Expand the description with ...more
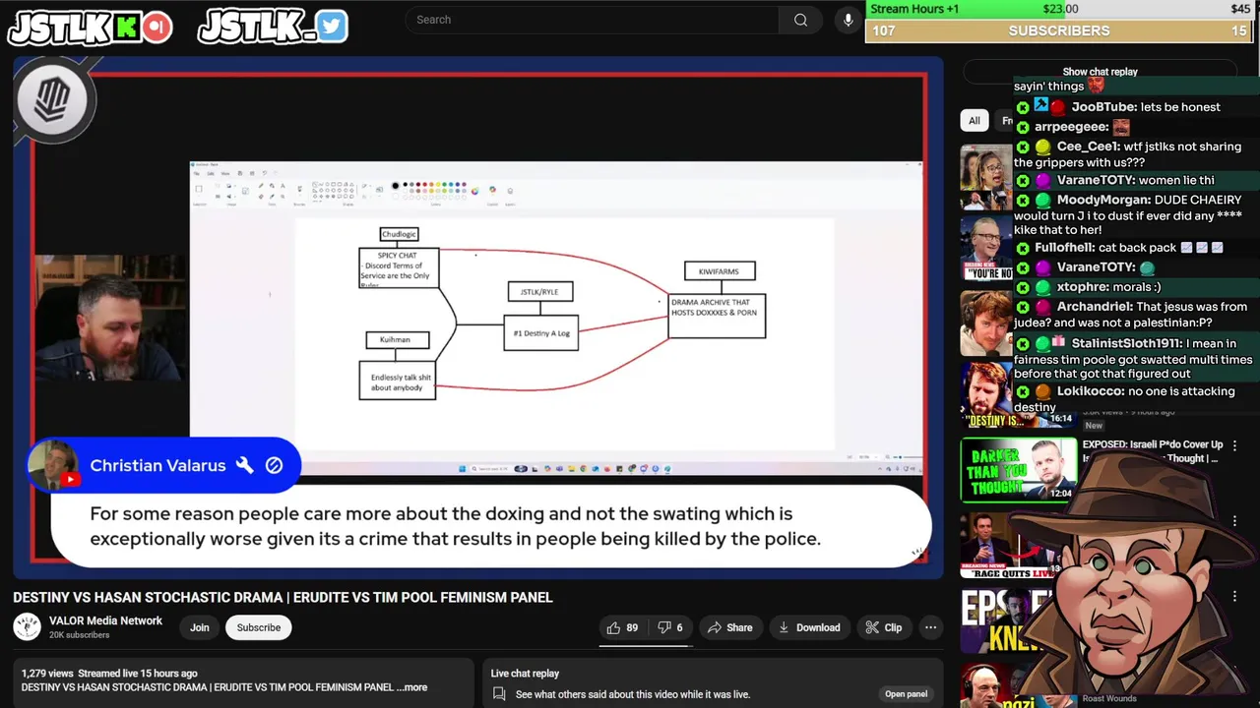 coord(414,687)
